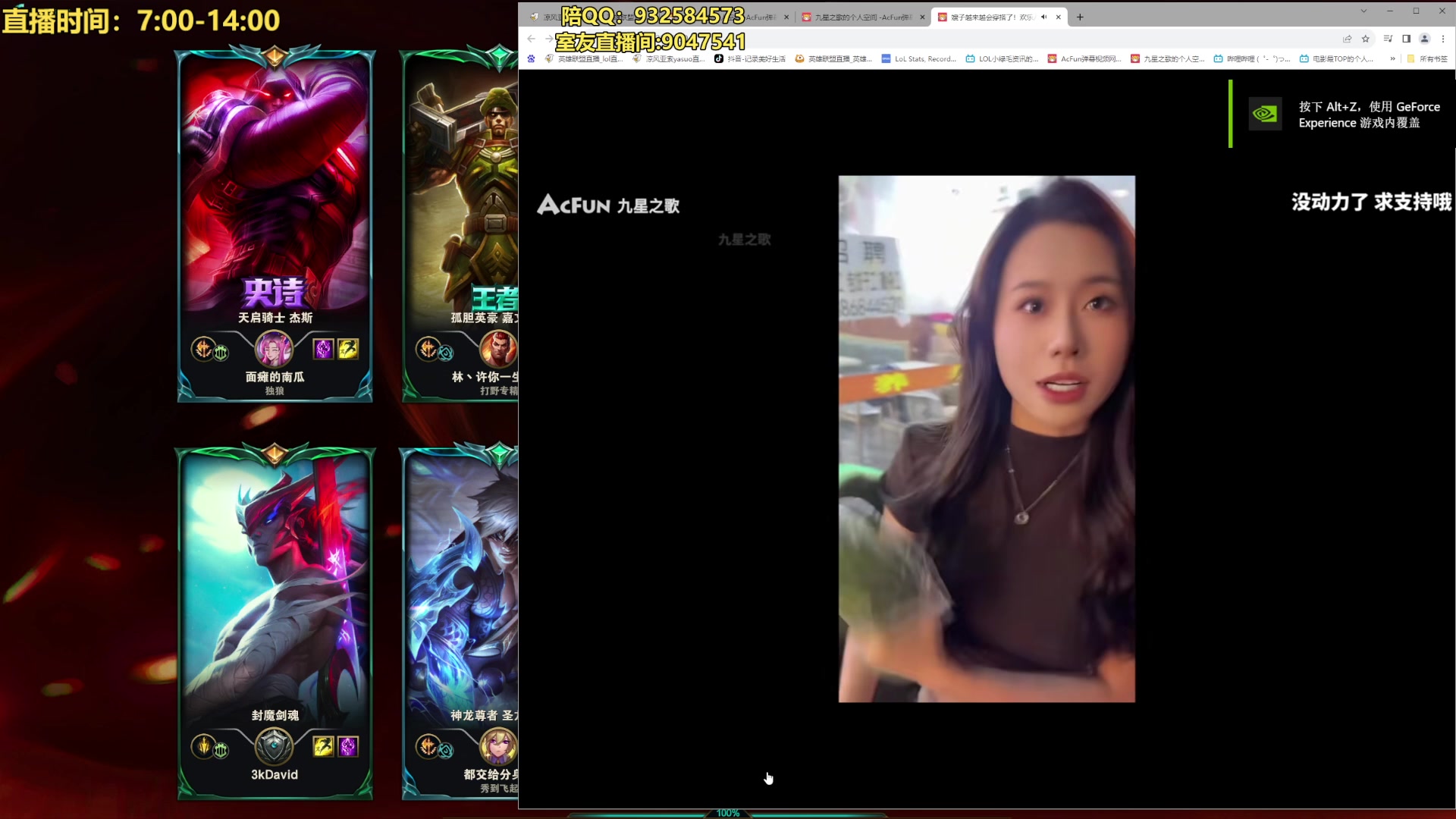Mute the playing AcFun tab audio
Screen dimensions: 1456x819
point(1043,17)
